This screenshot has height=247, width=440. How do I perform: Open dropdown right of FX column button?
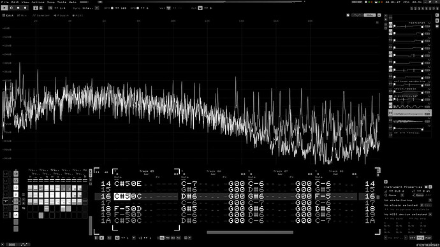189,237
